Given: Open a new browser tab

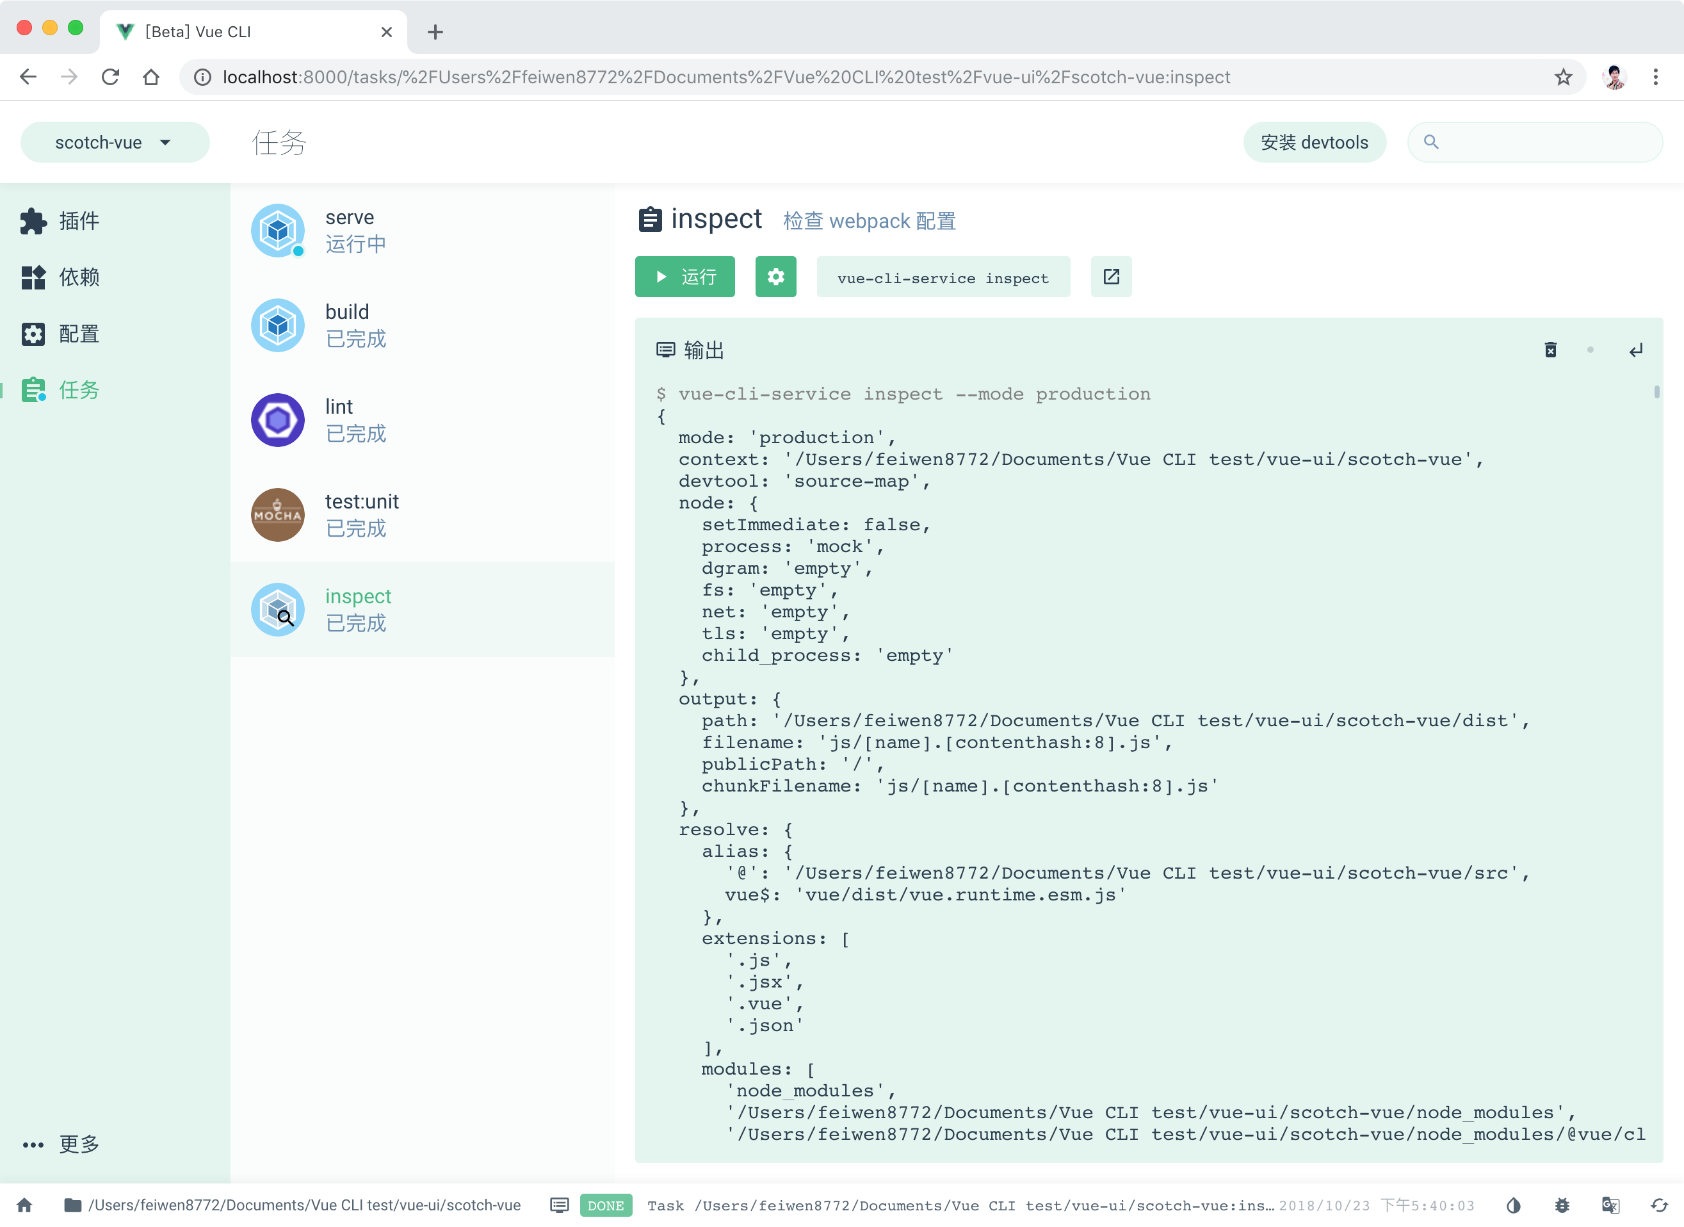Looking at the screenshot, I should click(435, 32).
